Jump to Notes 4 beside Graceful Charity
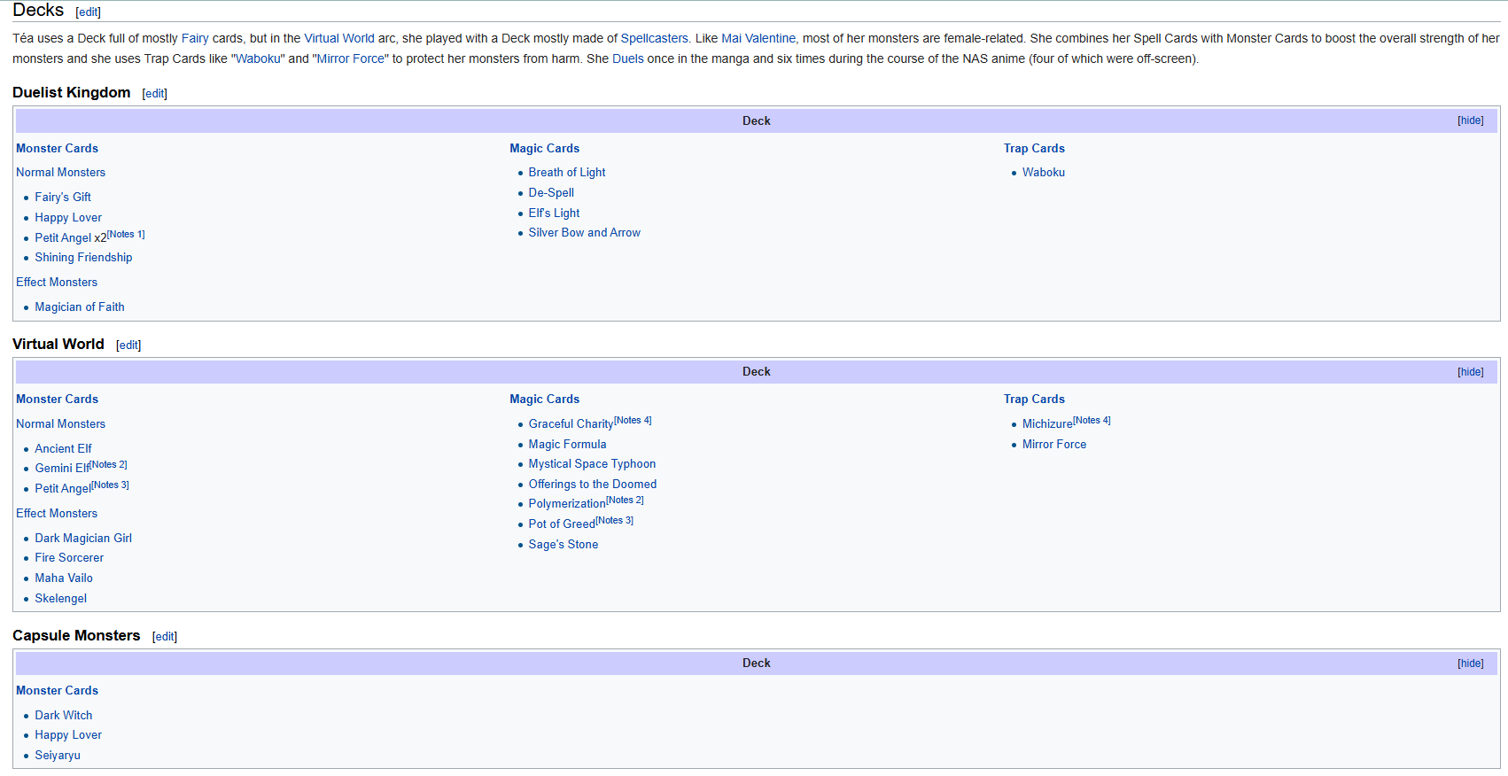The height and width of the screenshot is (776, 1508). [633, 421]
